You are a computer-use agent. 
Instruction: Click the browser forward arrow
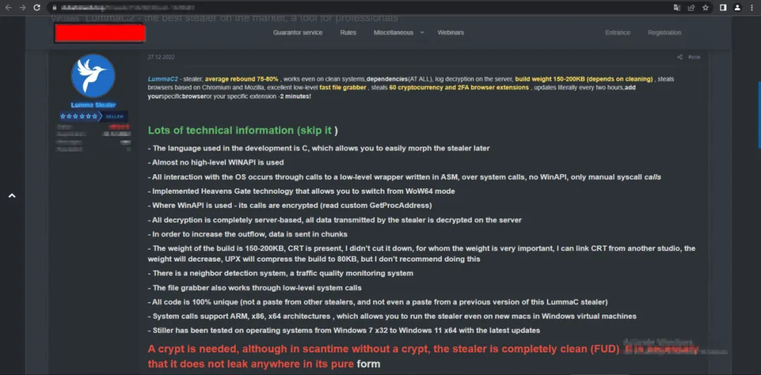[21, 7]
